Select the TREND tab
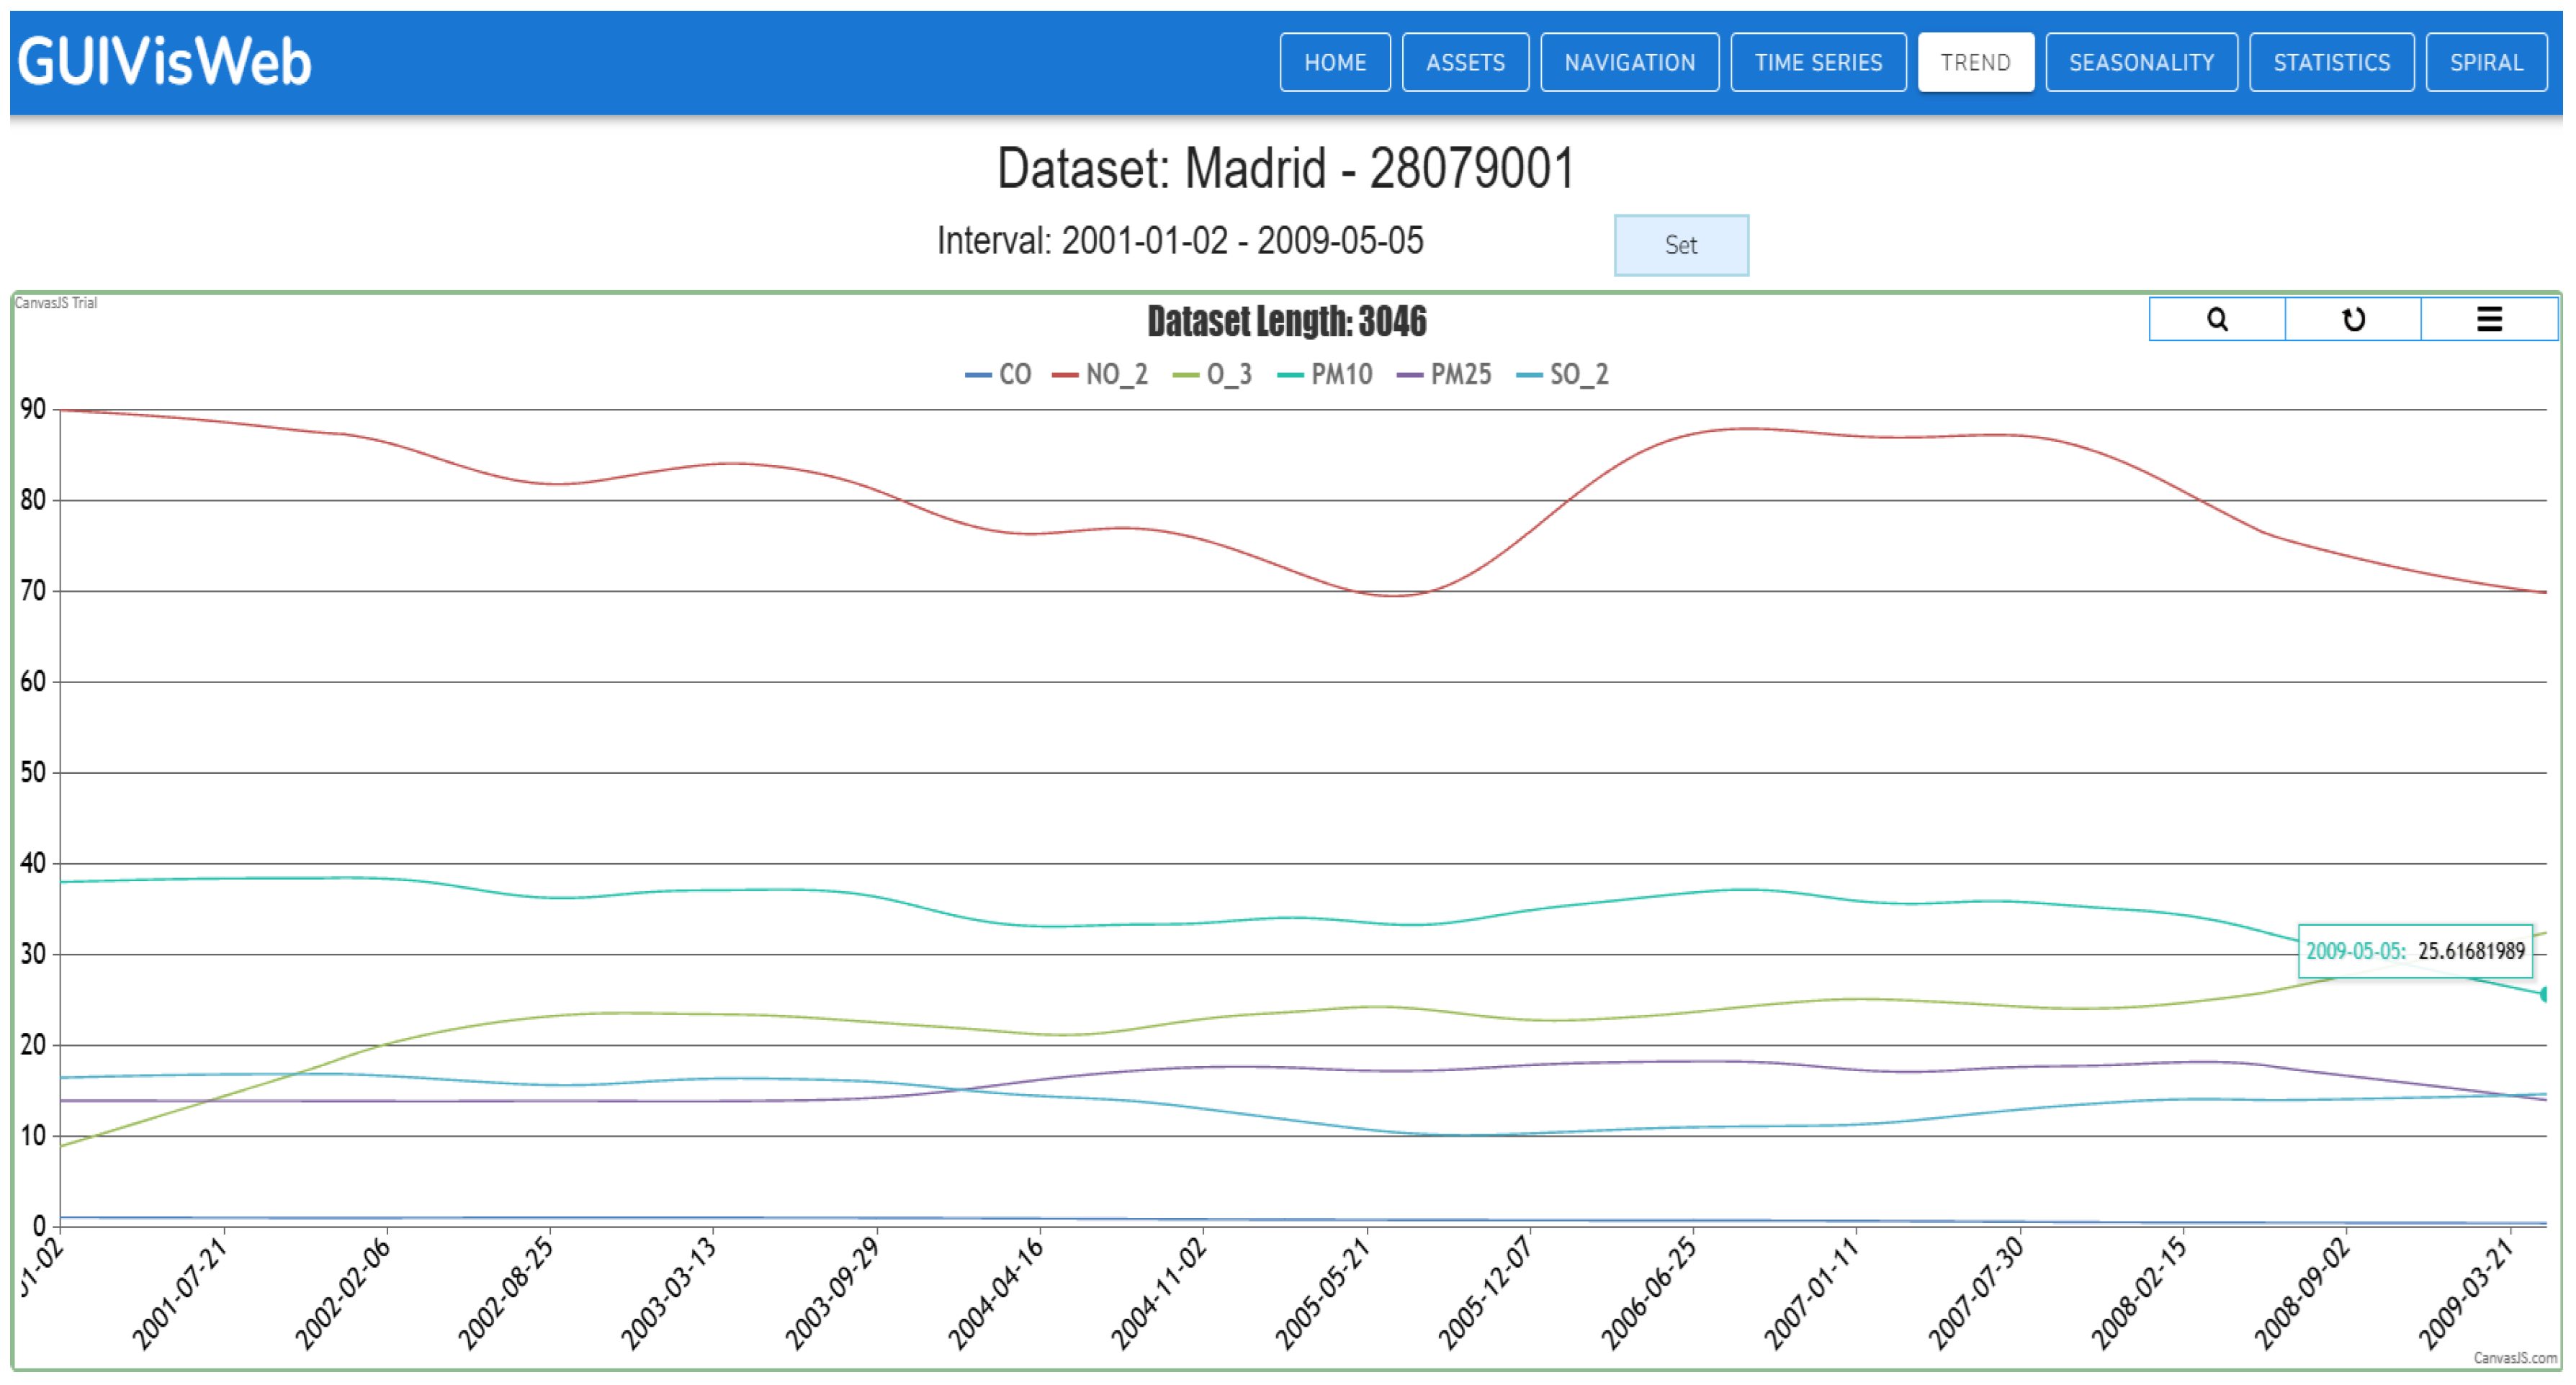2576x1385 pixels. pyautogui.click(x=1975, y=62)
